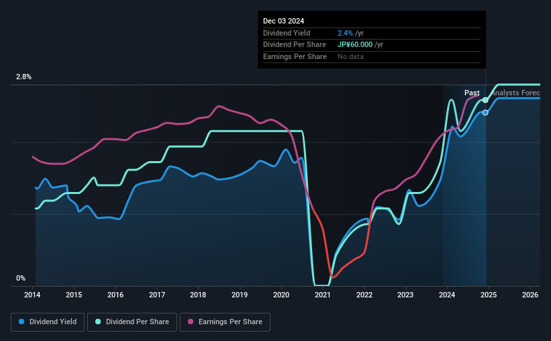This screenshot has width=551, height=341.
Task: Select the blue Dividend Yield data point marker
Action: click(x=485, y=113)
